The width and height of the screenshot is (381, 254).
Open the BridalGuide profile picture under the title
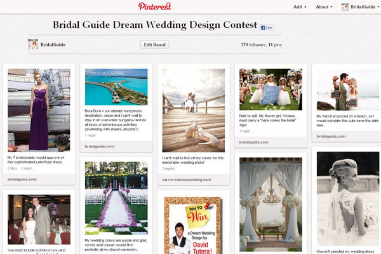tap(33, 44)
